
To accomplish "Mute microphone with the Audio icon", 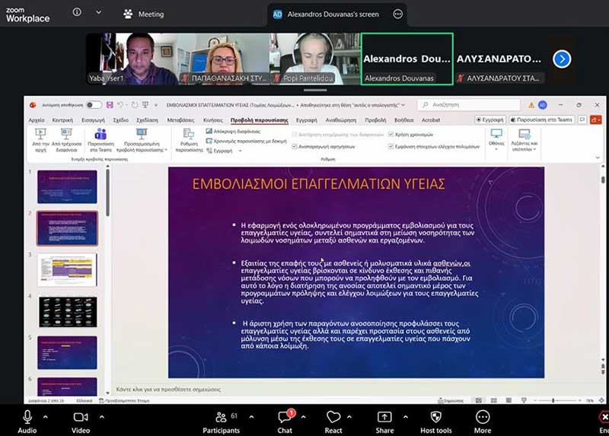I will tap(27, 416).
